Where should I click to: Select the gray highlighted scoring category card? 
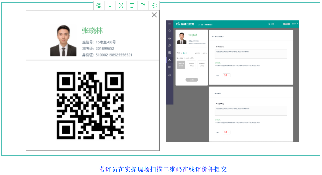[181, 65]
